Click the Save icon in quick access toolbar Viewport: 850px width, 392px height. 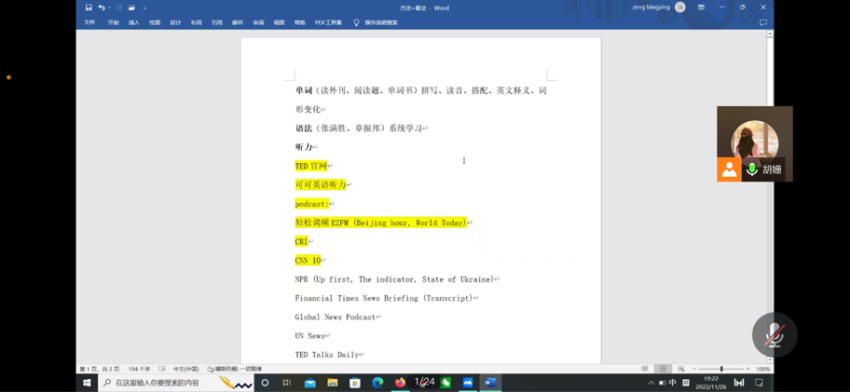click(89, 7)
